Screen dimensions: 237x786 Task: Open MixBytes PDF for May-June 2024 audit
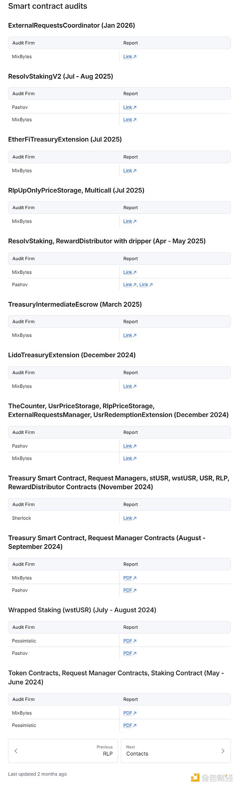pos(128,713)
